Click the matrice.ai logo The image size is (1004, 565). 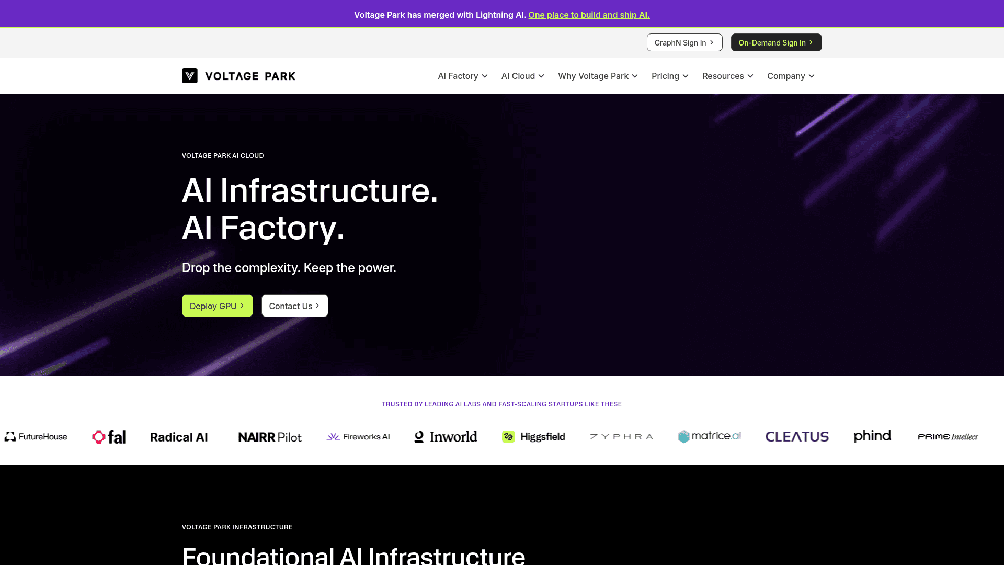click(710, 436)
